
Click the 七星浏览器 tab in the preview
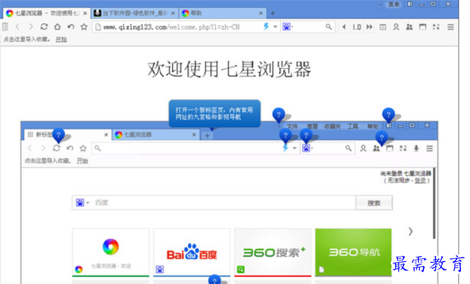pyautogui.click(x=155, y=135)
